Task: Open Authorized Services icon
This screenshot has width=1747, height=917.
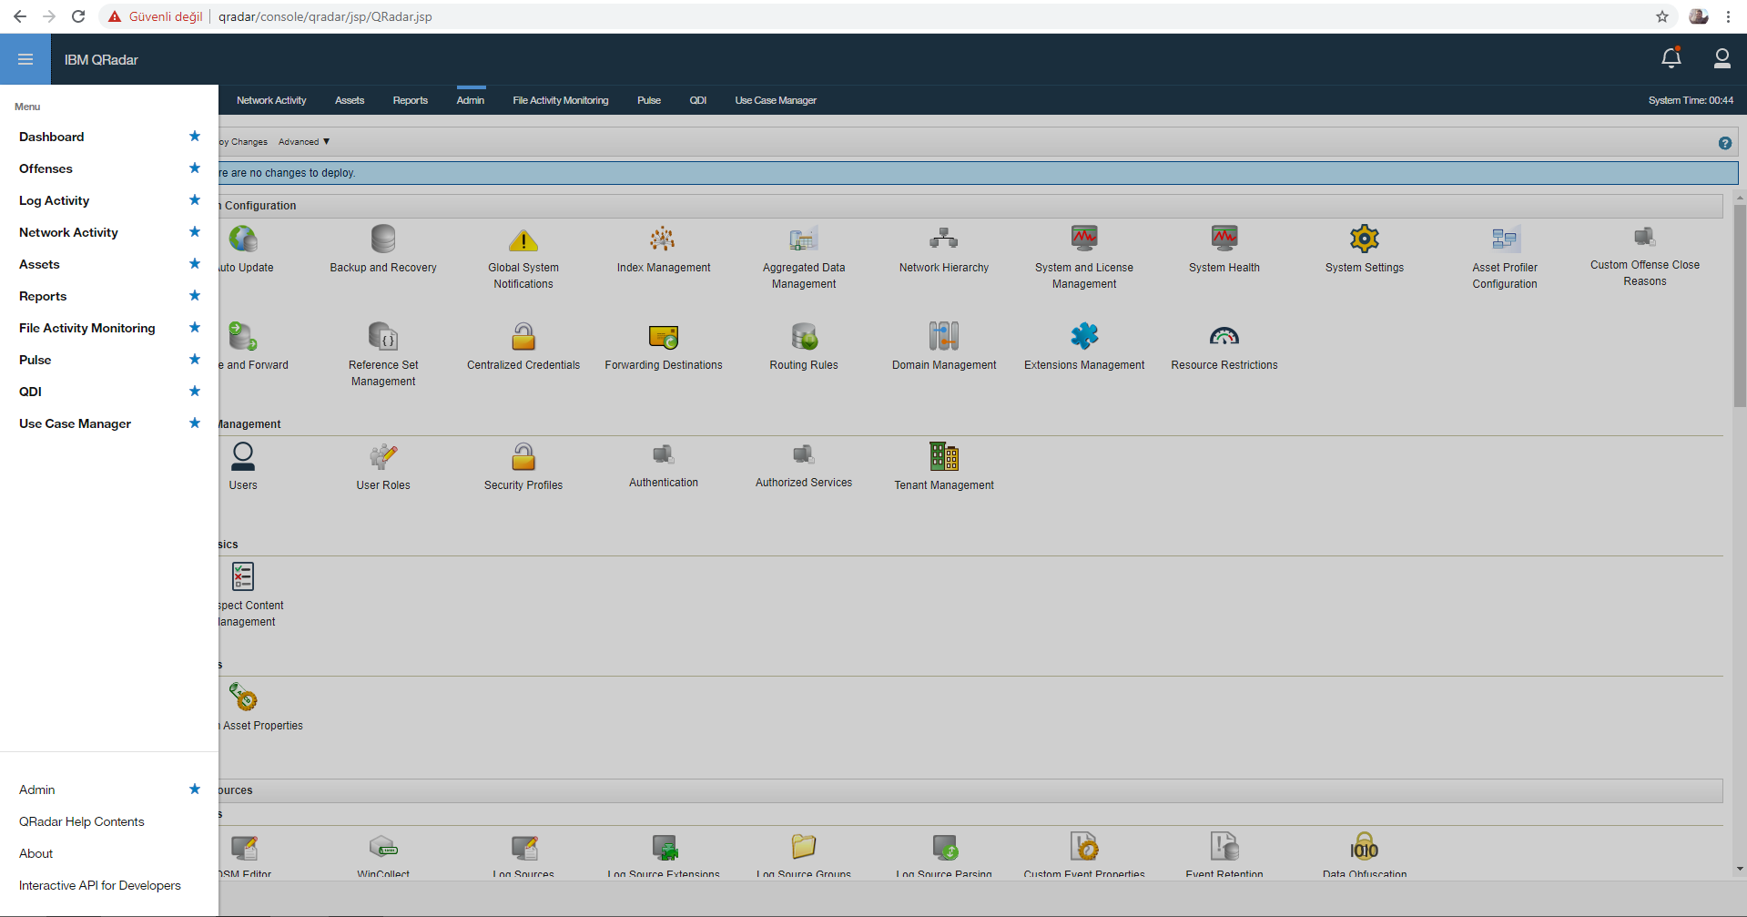Action: click(803, 454)
